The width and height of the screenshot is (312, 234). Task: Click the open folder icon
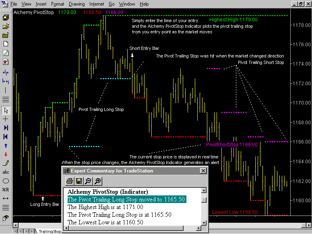pyautogui.click(x=6, y=27)
